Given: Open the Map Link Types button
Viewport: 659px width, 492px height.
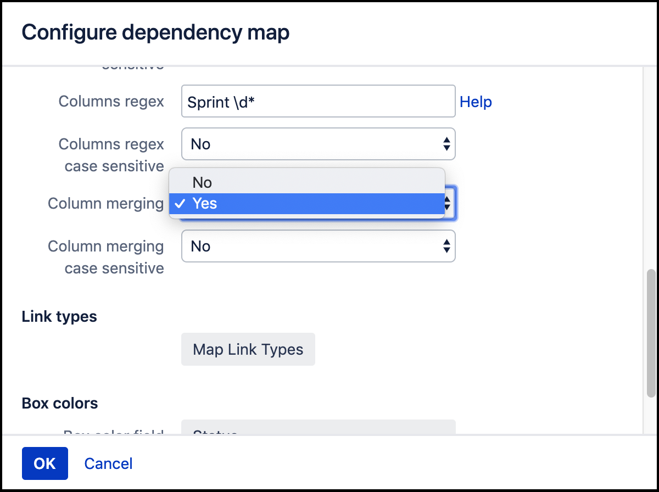Looking at the screenshot, I should click(248, 349).
